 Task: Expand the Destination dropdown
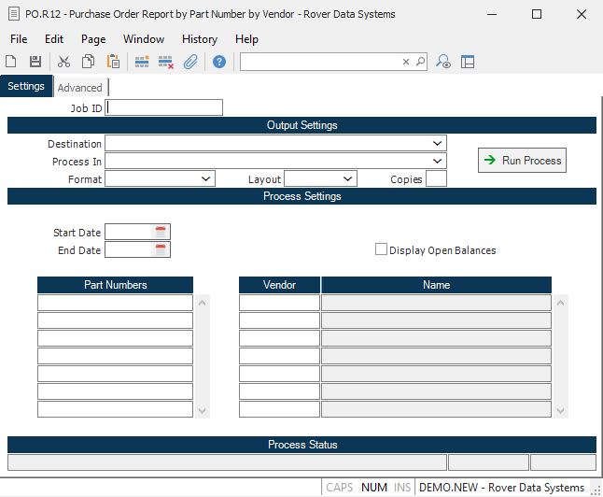click(438, 144)
